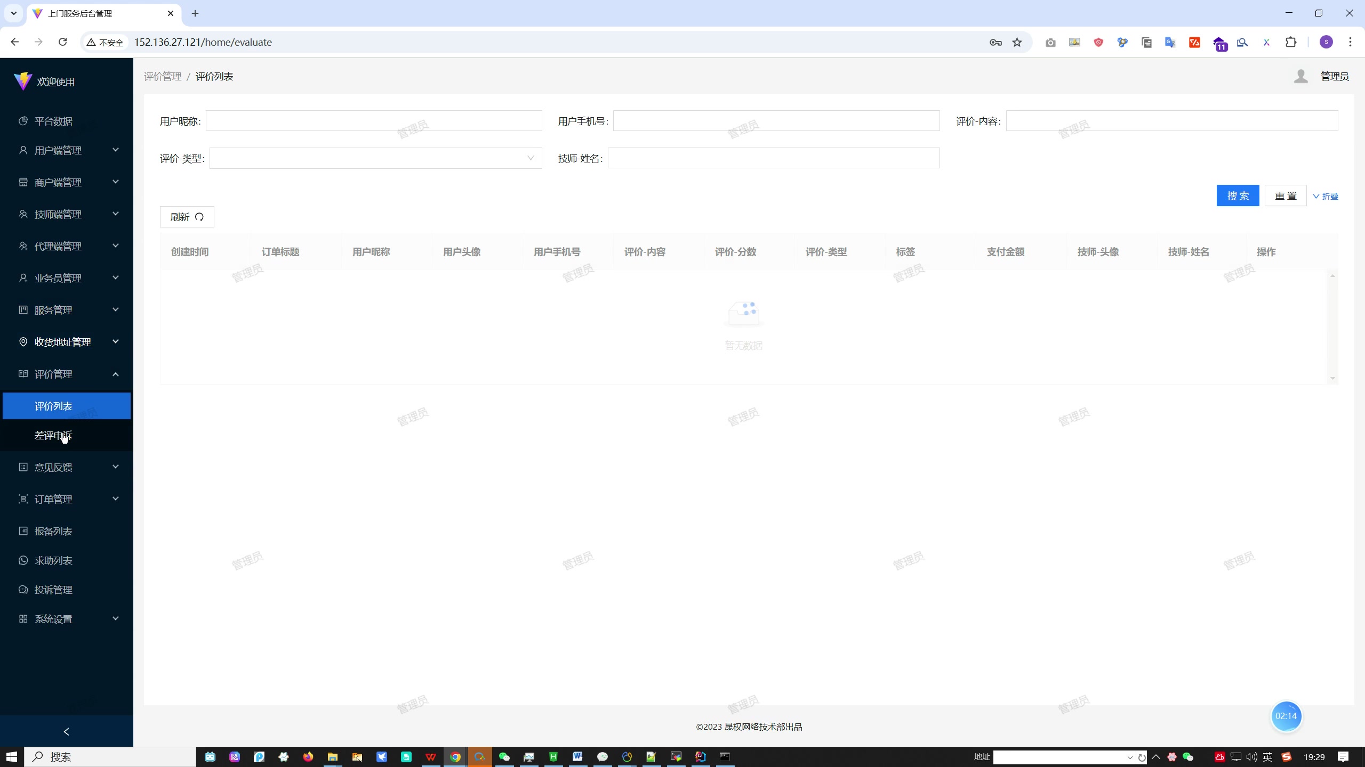Click the 用户端管理 person icon

tap(23, 150)
